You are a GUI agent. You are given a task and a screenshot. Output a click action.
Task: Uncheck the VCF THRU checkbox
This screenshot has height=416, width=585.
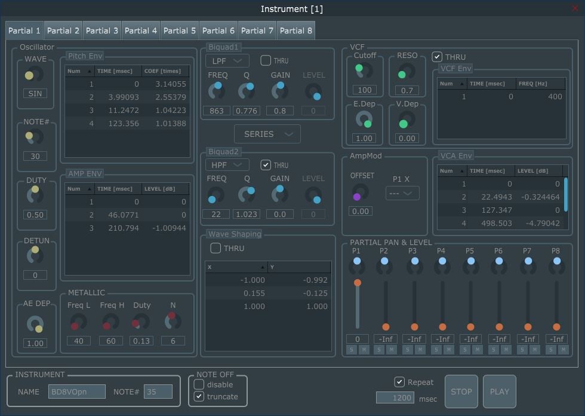(x=438, y=57)
